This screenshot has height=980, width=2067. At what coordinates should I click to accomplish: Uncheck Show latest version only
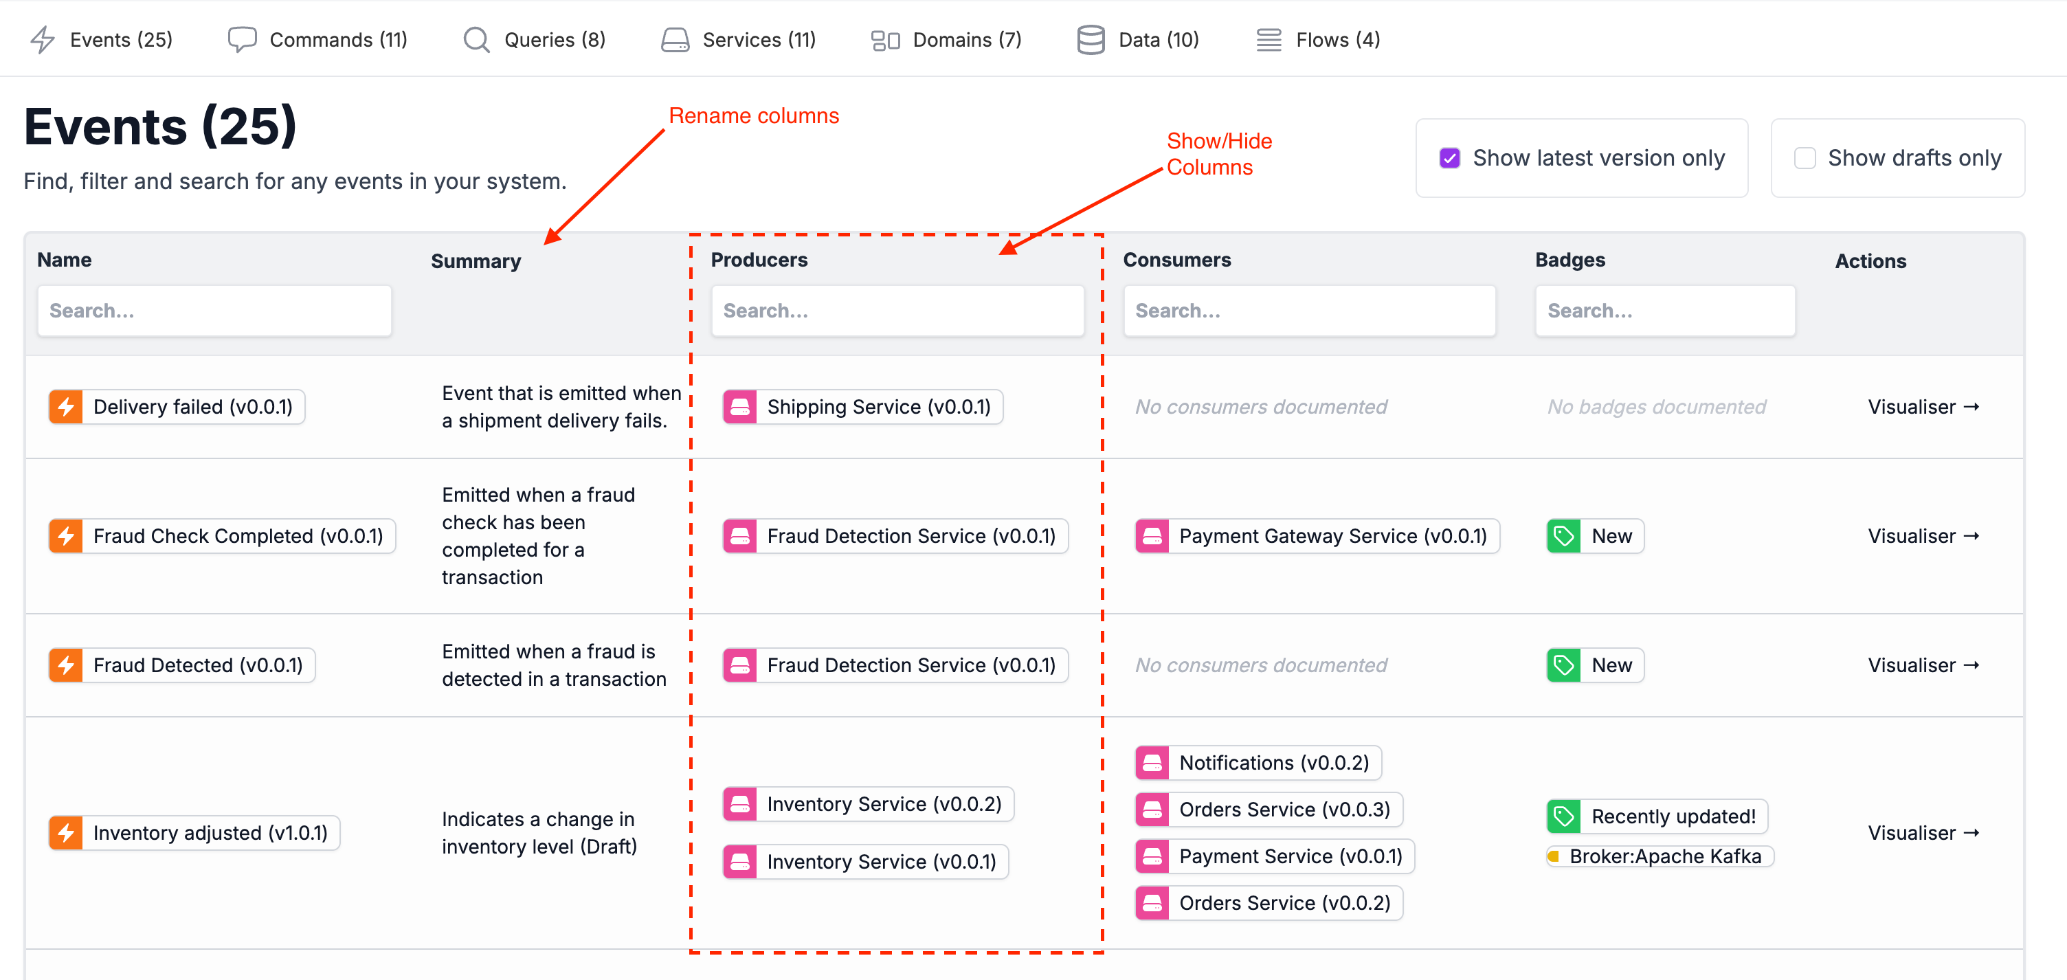[x=1450, y=158]
